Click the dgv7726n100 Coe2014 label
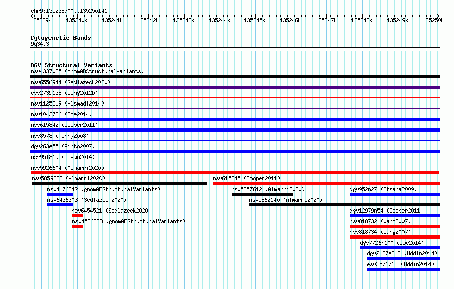The width and height of the screenshot is (454, 289). (392, 243)
